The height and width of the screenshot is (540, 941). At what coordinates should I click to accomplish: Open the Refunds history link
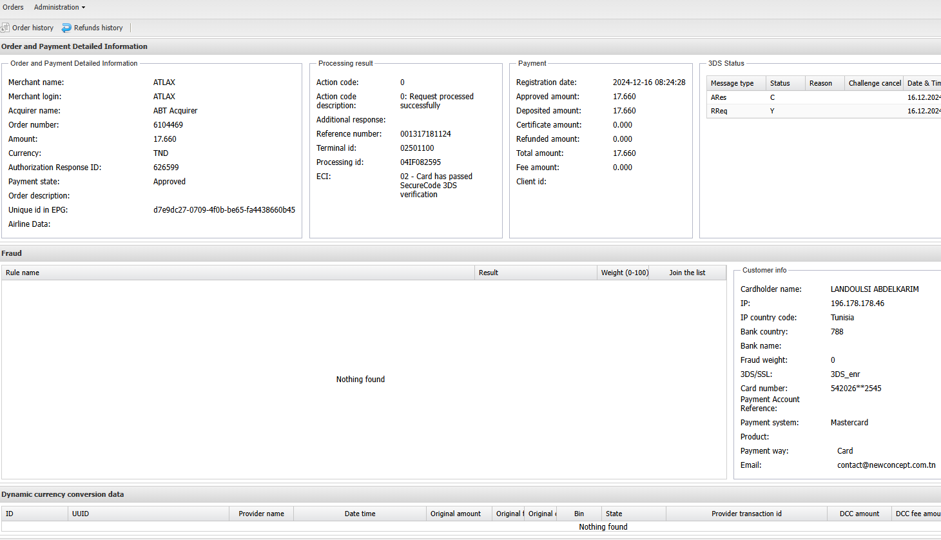click(x=98, y=28)
